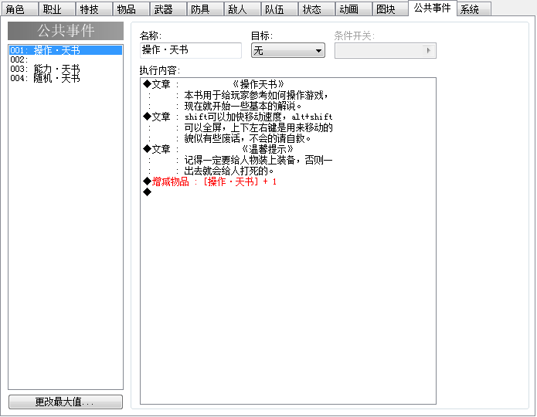Click the disabled 条件开关 selector arrow
This screenshot has height=417, width=537.
(x=428, y=51)
